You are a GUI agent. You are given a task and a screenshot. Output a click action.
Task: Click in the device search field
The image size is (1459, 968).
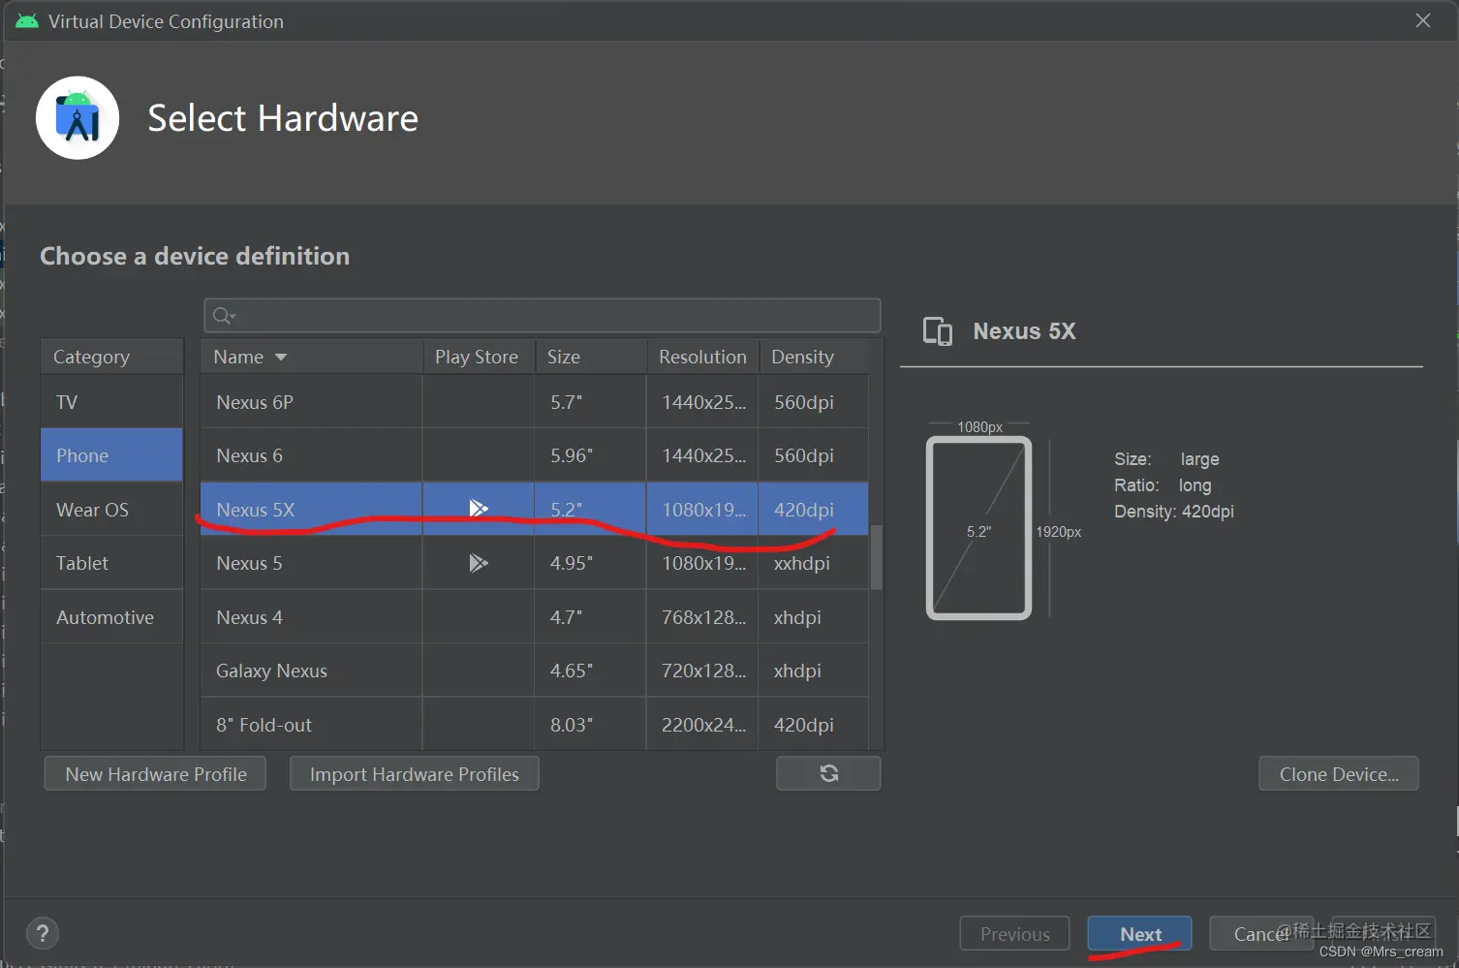pos(543,316)
